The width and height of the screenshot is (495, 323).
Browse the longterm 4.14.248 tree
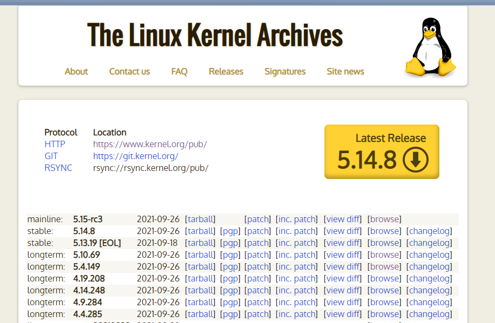[x=384, y=291]
